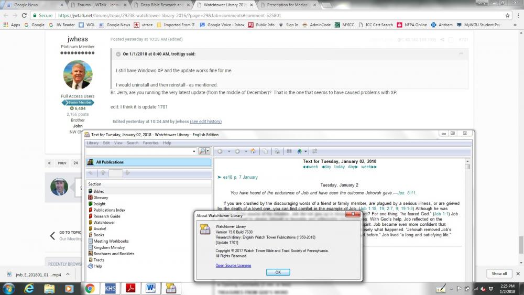This screenshot has width=524, height=295.
Task: Open Adobe Acrobat from the taskbar
Action: 130,288
